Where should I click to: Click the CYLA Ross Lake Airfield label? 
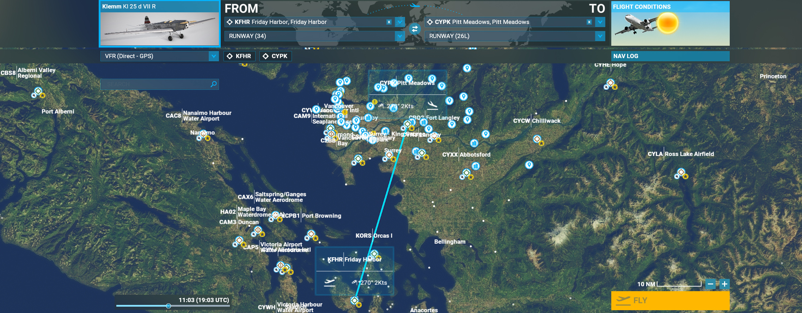click(681, 154)
